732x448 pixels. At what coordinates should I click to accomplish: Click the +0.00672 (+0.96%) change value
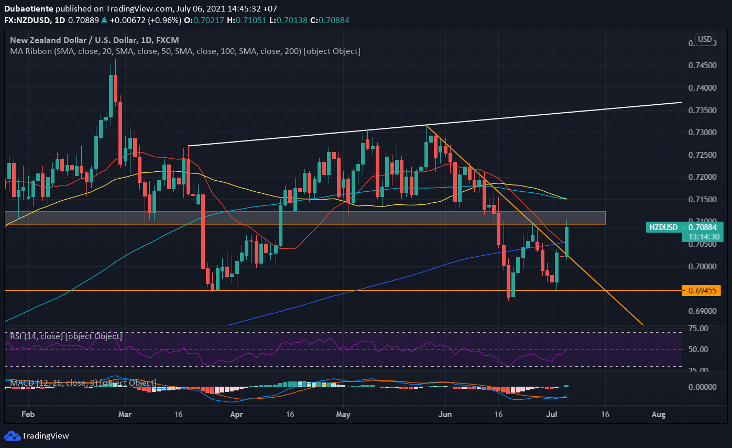[x=145, y=20]
